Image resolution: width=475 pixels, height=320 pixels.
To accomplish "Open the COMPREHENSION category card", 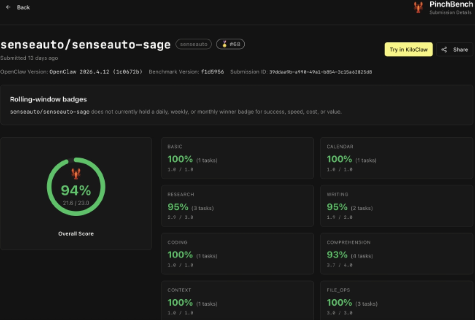I will 396,253.
